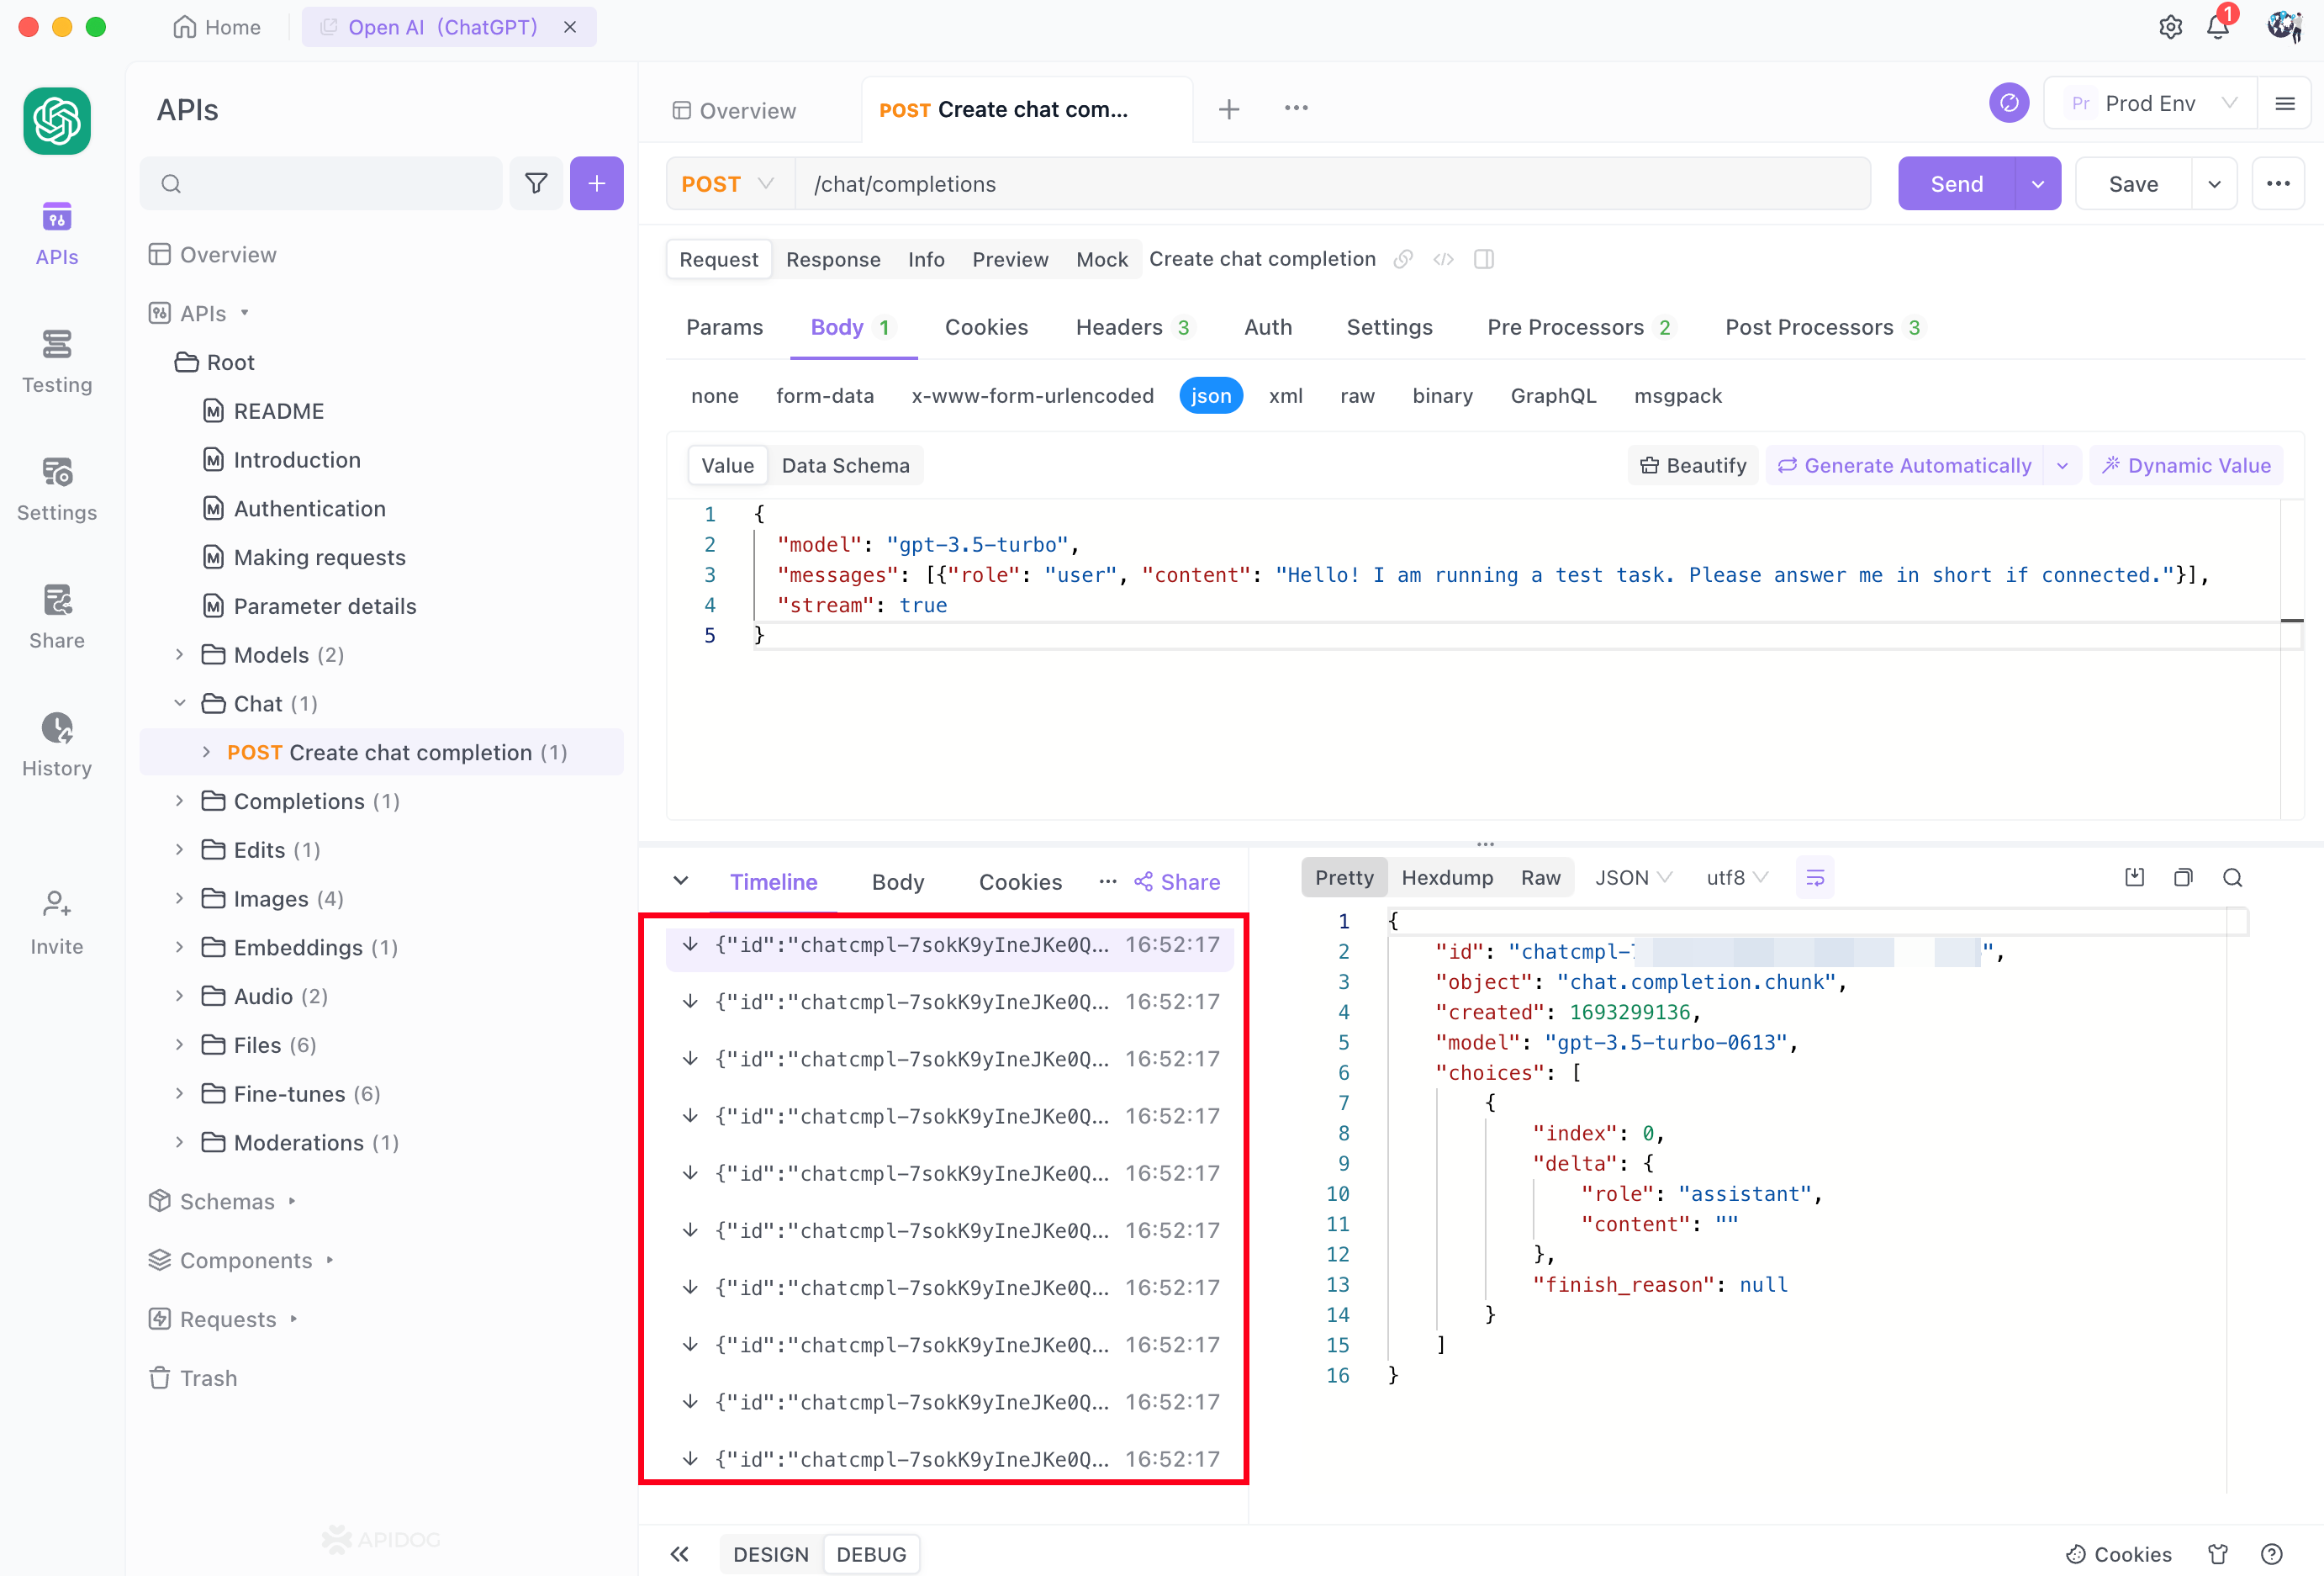This screenshot has width=2324, height=1576.
Task: Open the POST method dropdown
Action: click(x=728, y=183)
